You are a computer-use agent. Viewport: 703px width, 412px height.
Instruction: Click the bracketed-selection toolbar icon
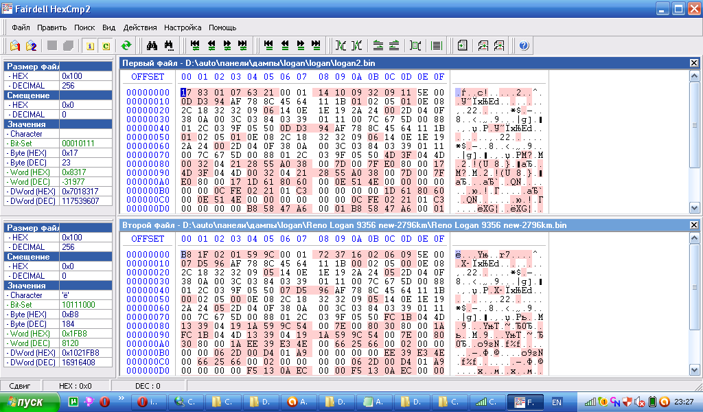click(415, 46)
